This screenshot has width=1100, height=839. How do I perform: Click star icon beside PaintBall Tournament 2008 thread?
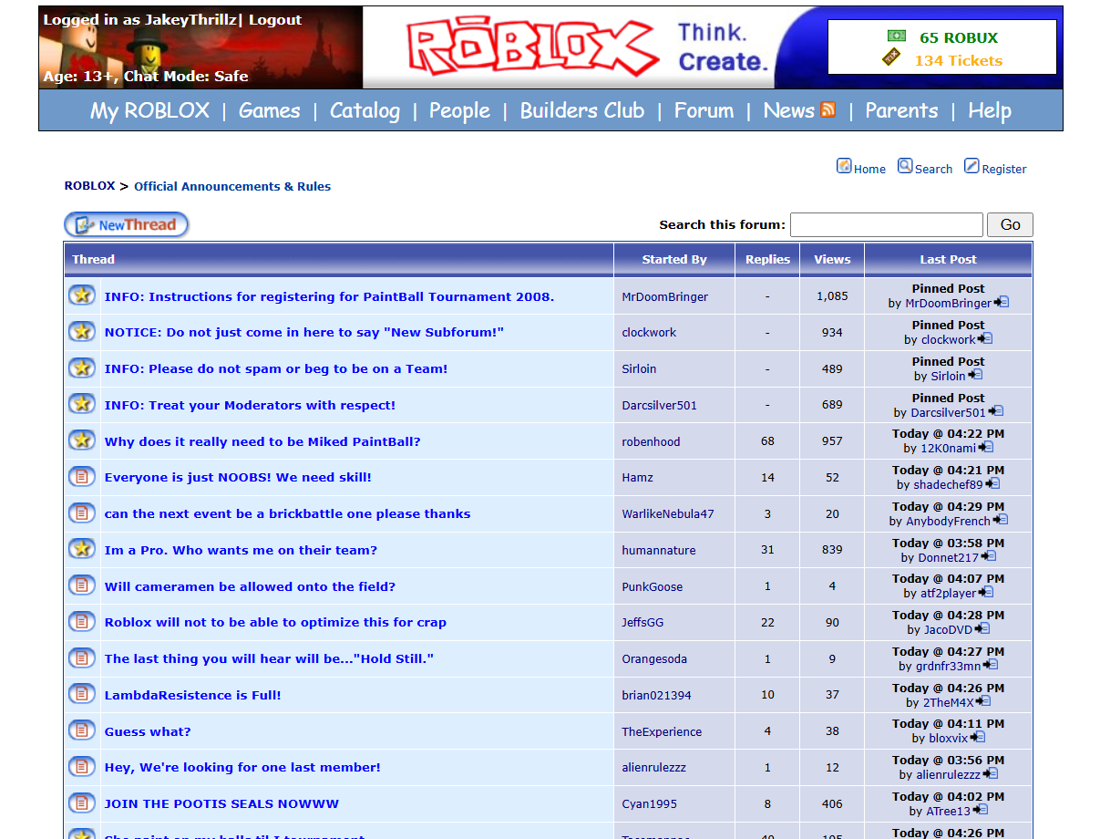(x=82, y=295)
